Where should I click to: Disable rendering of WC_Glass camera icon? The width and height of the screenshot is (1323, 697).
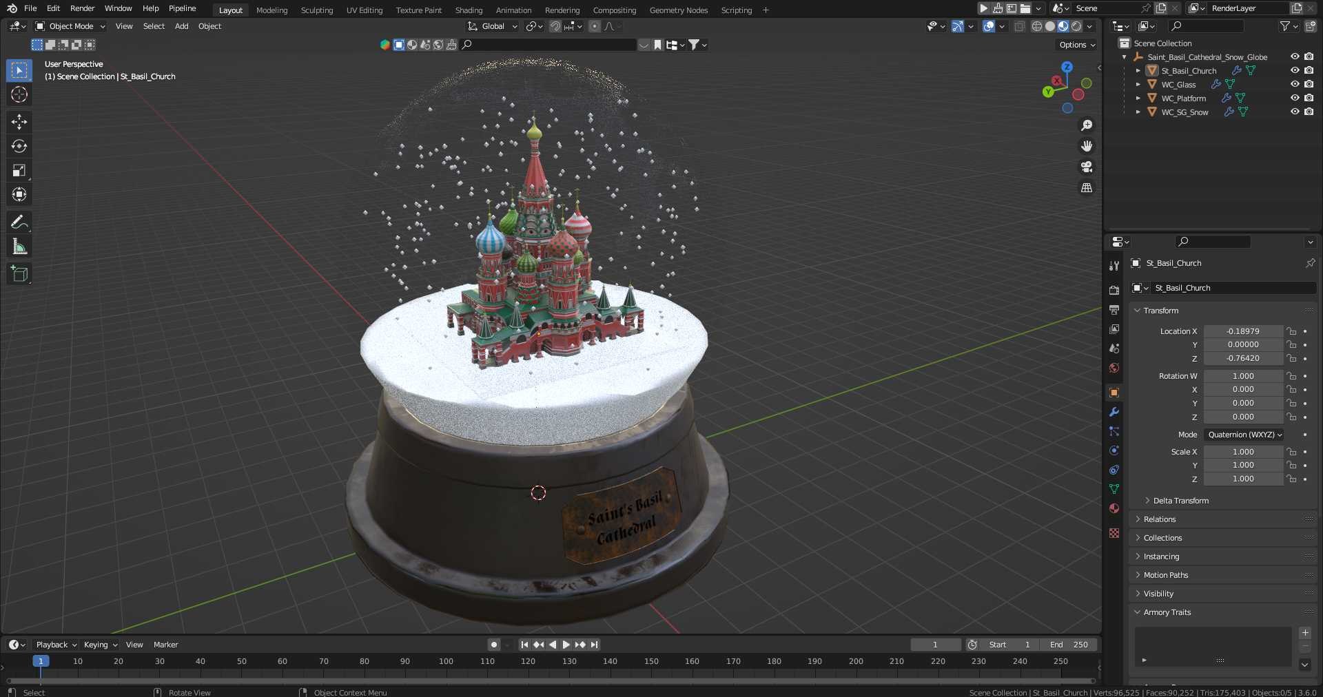point(1309,84)
